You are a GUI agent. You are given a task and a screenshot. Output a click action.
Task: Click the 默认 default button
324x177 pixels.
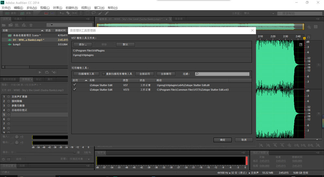coord(125,44)
